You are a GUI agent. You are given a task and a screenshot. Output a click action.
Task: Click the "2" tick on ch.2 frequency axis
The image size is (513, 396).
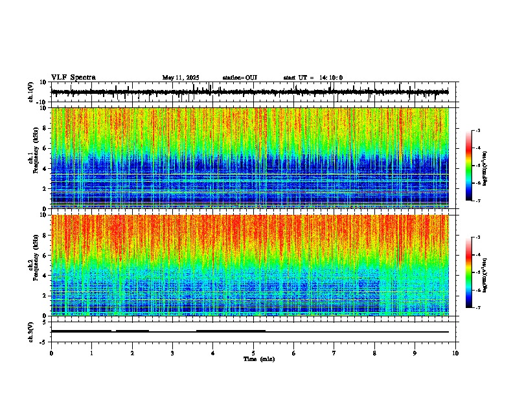(x=45, y=296)
